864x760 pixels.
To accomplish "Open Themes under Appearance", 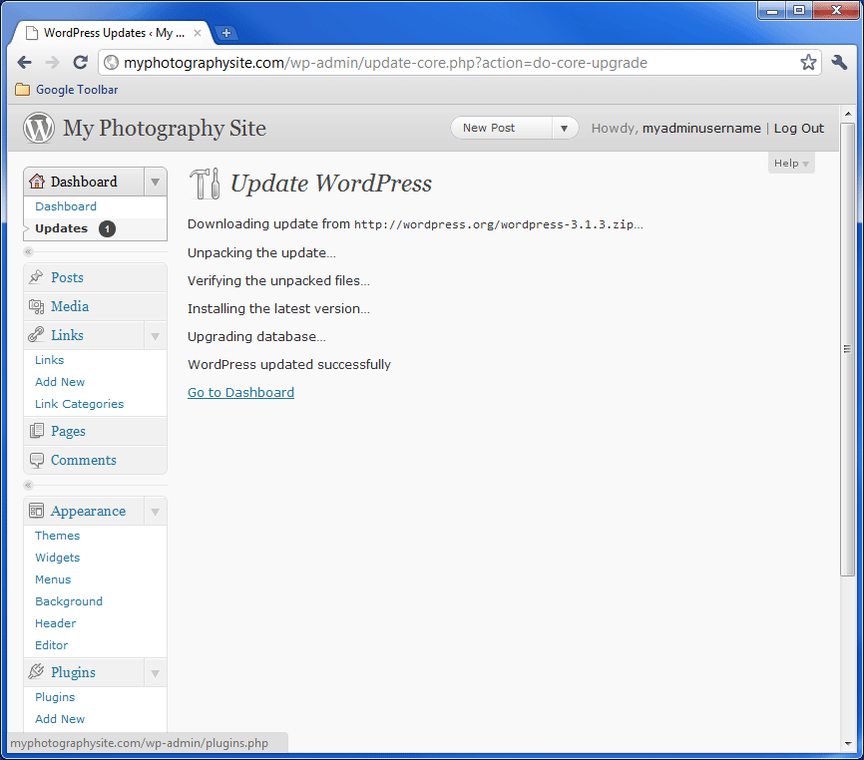I will click(57, 536).
